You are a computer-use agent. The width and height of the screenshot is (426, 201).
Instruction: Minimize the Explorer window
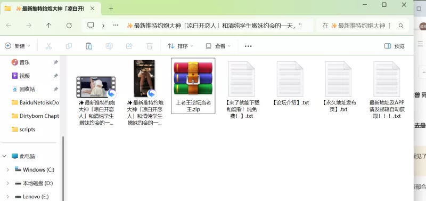tap(364, 5)
